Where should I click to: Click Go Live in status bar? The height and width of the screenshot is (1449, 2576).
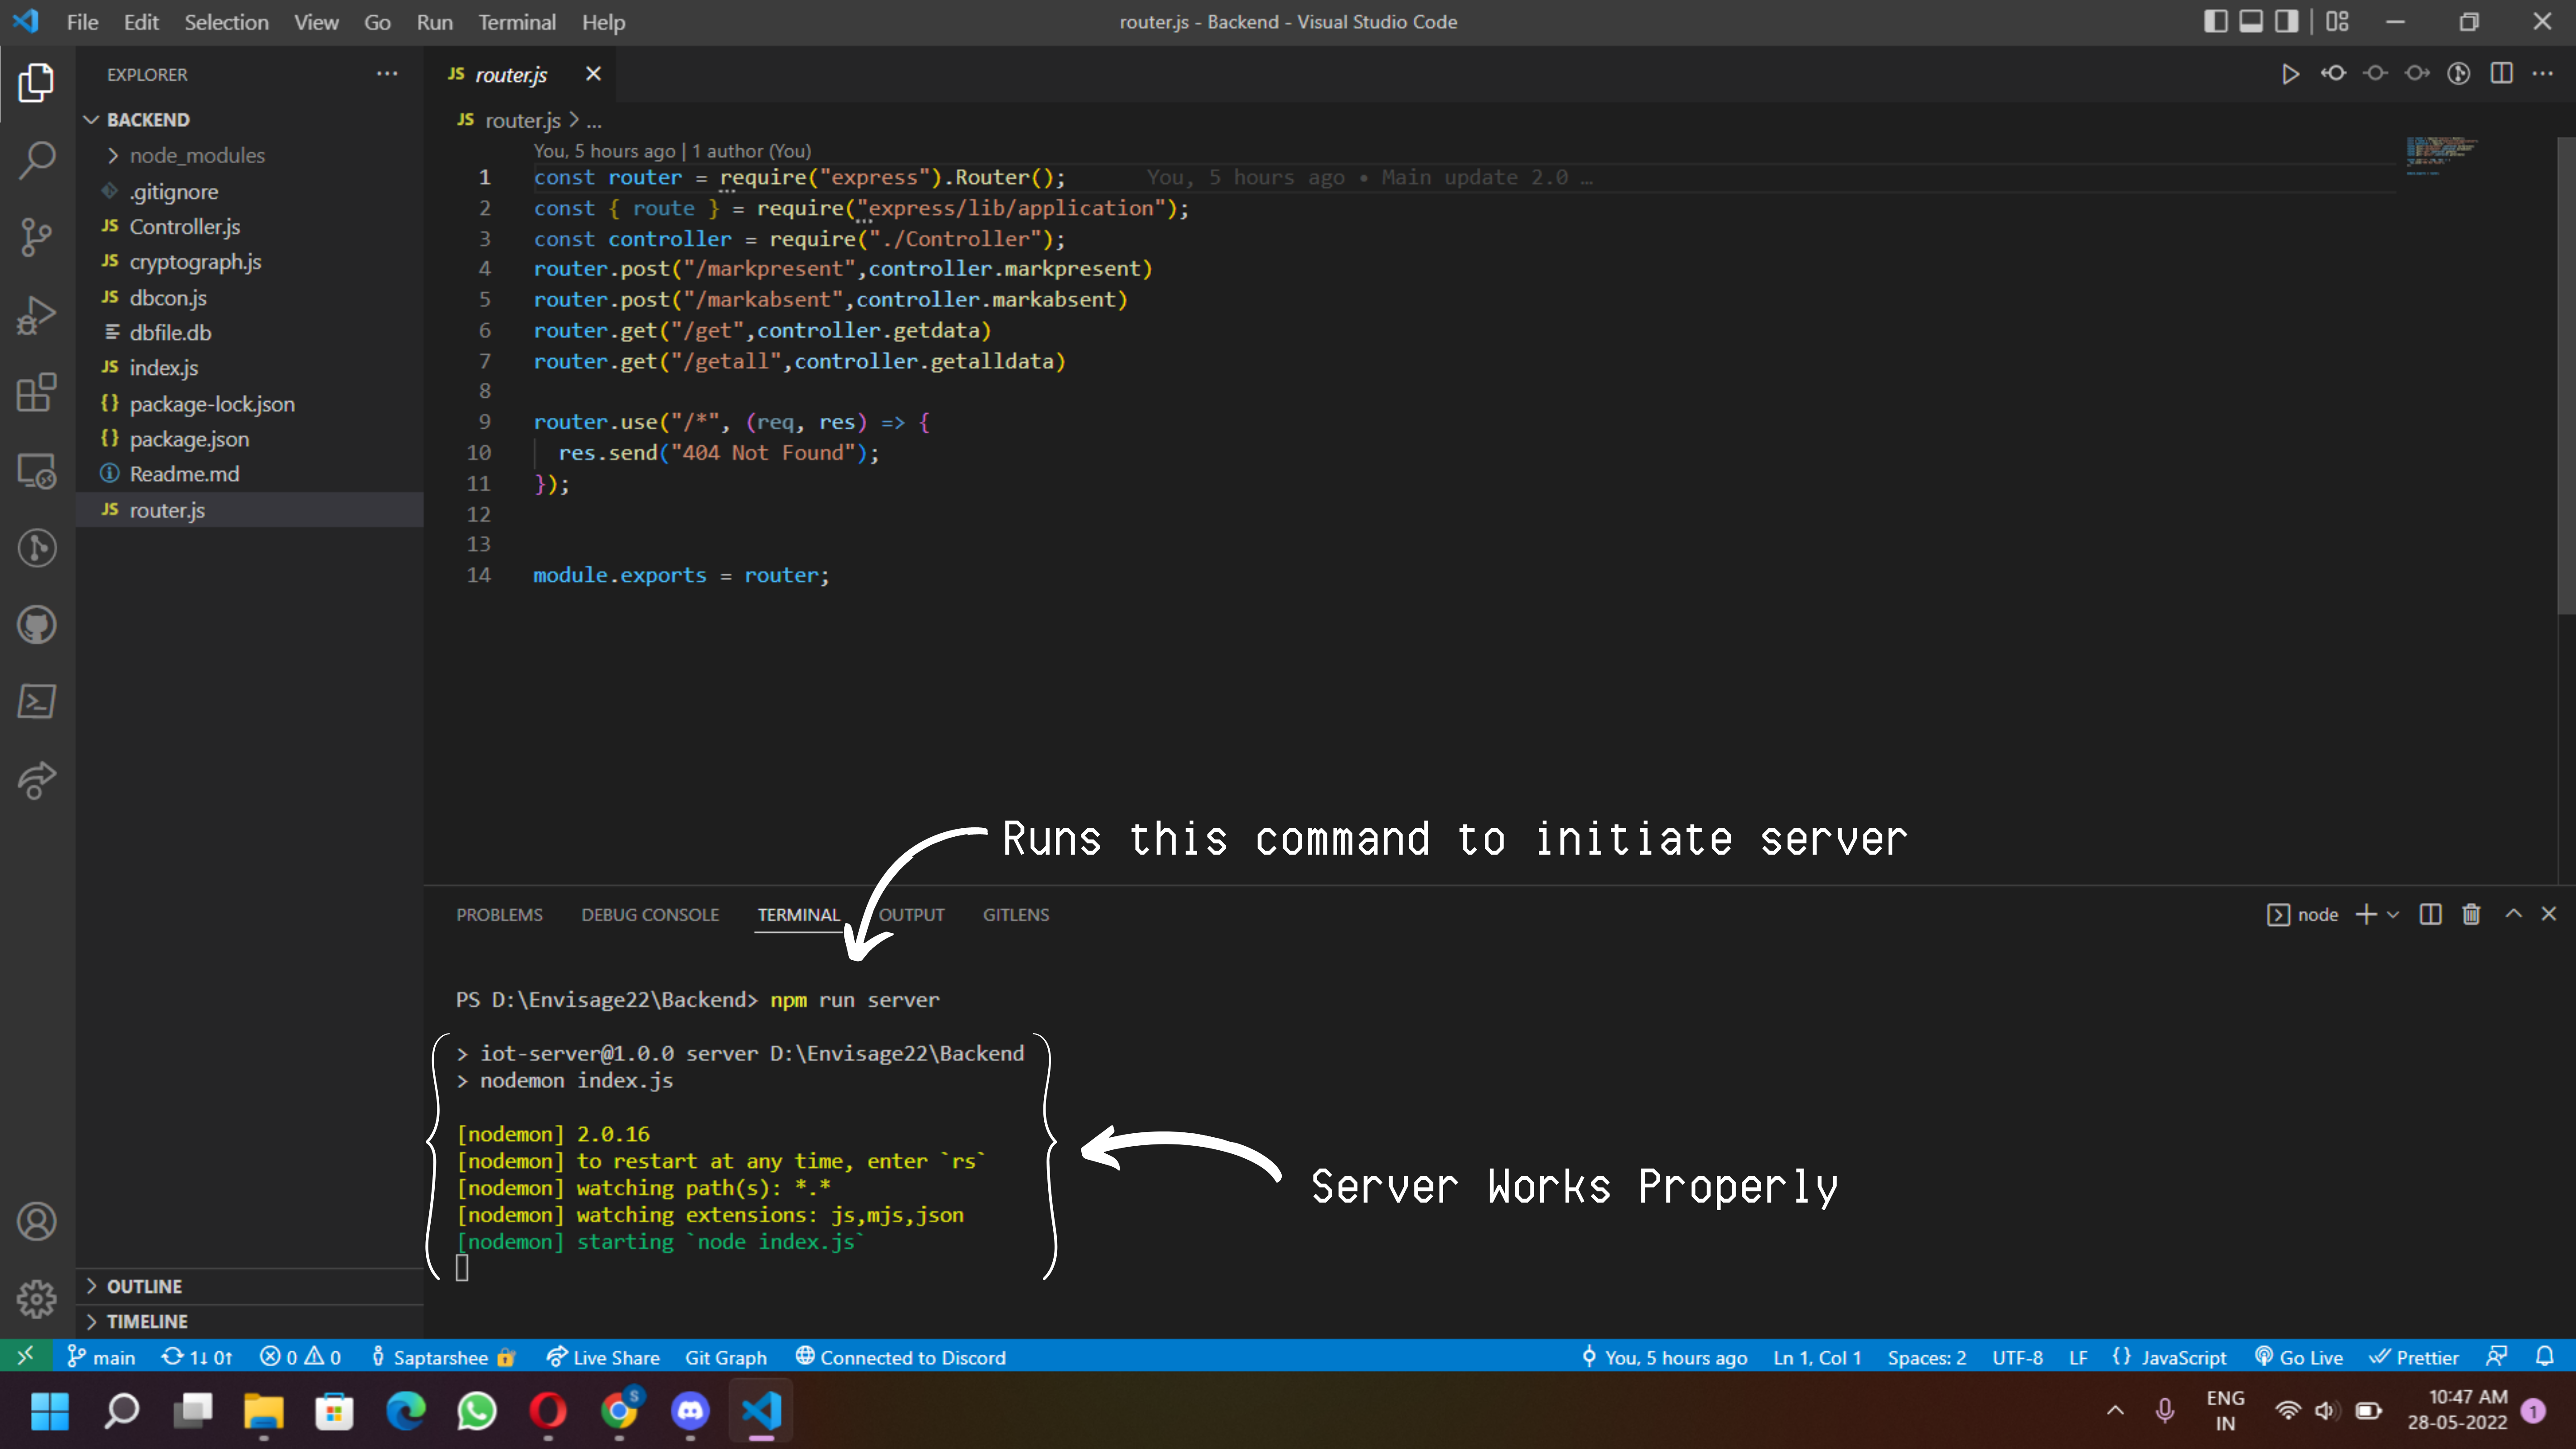[2299, 1357]
